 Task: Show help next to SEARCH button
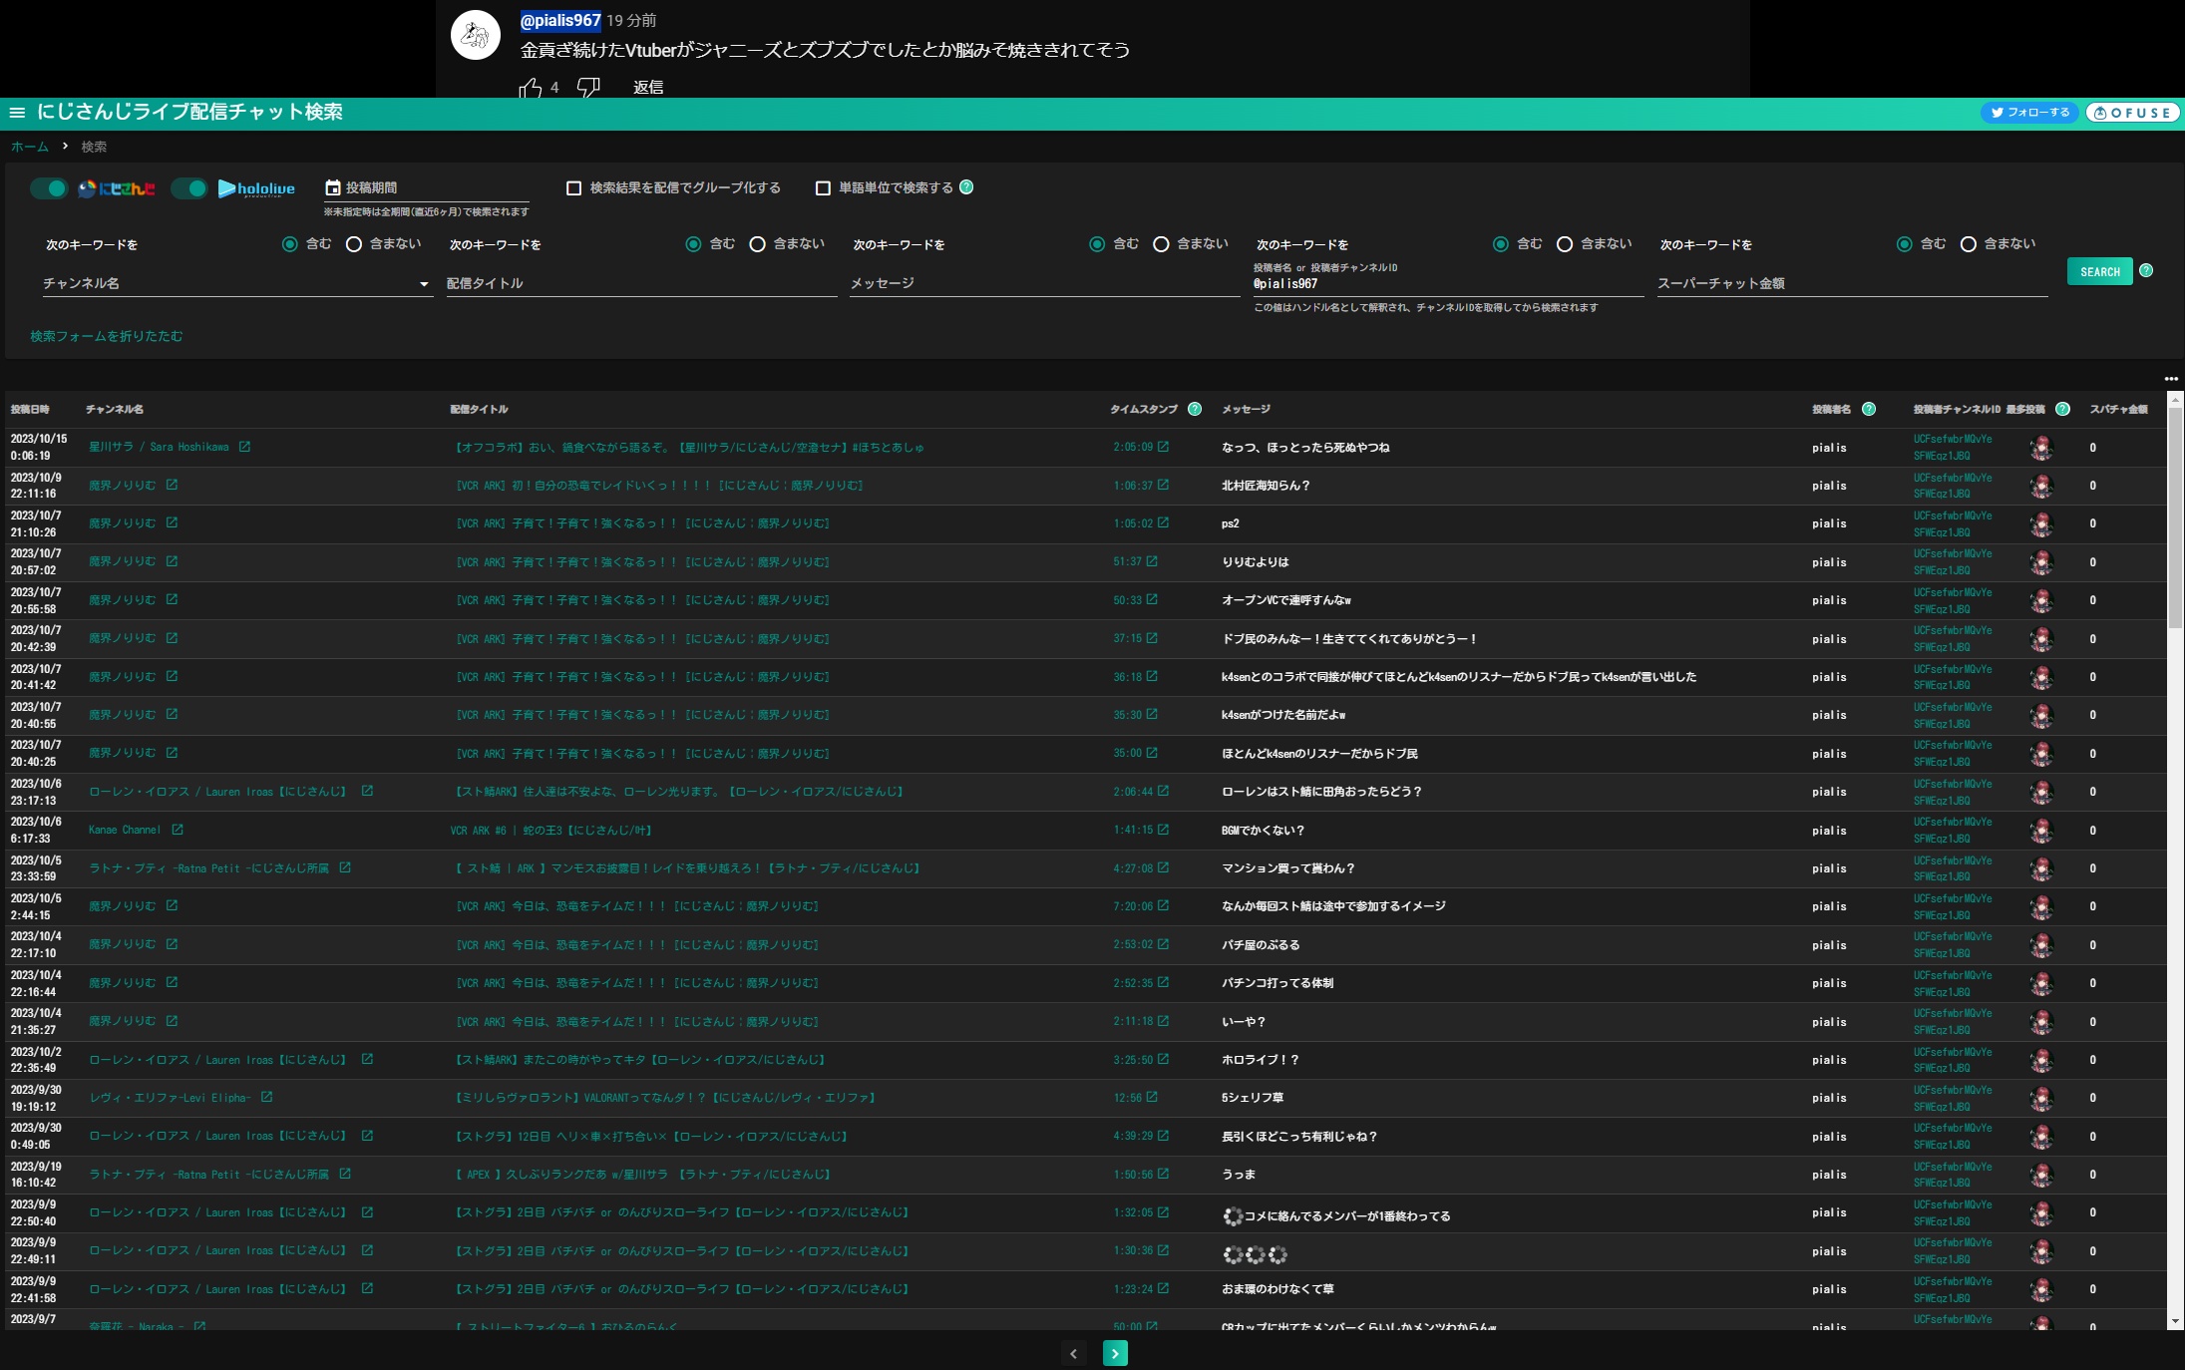tap(2146, 270)
